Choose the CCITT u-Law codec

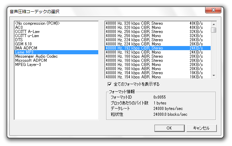(56, 36)
